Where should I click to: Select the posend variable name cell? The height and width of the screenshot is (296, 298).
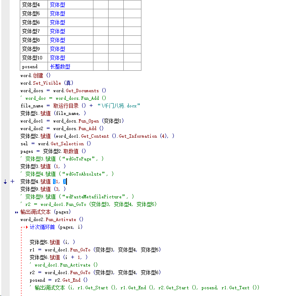pos(34,67)
